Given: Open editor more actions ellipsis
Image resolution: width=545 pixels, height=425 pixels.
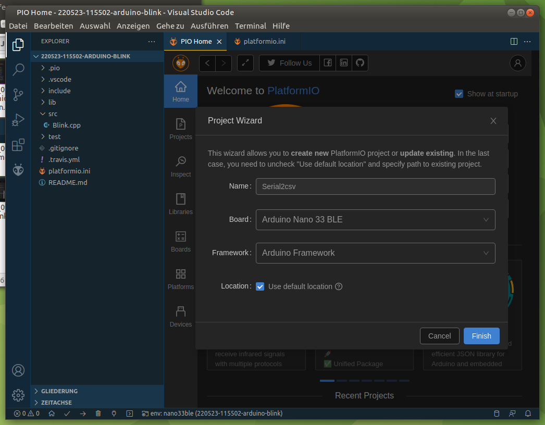Looking at the screenshot, I should pos(527,41).
